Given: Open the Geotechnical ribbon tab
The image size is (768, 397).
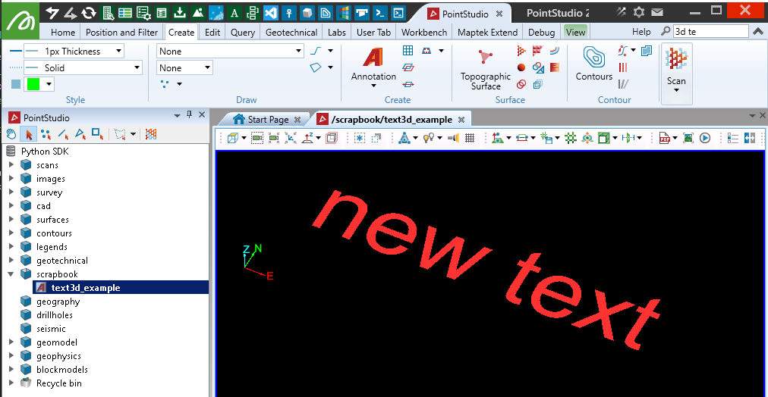Looking at the screenshot, I should tap(291, 33).
